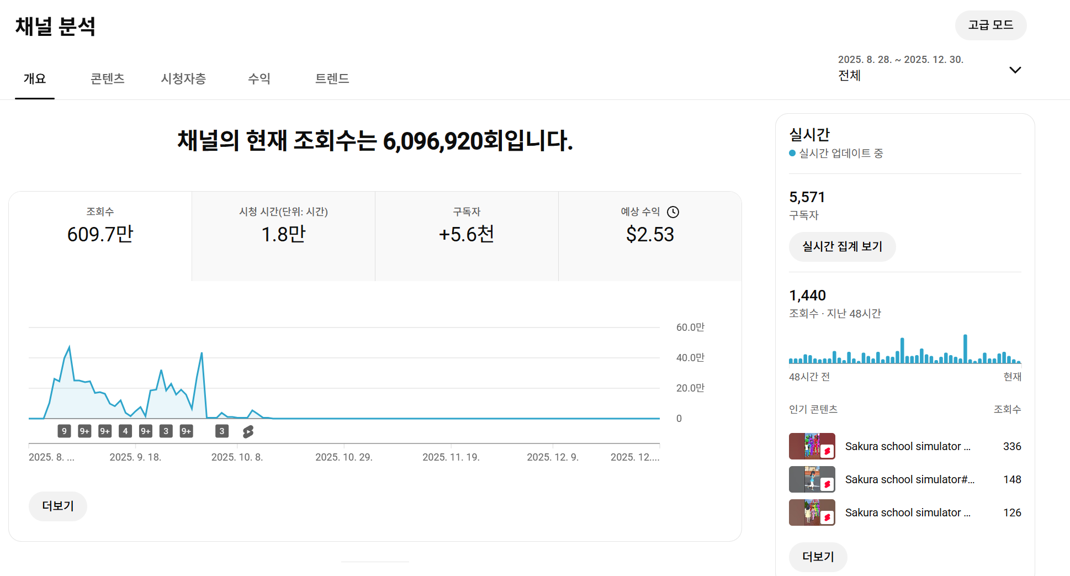This screenshot has height=576, width=1070.
Task: Switch to the 콘텐츠 tab
Action: [107, 79]
